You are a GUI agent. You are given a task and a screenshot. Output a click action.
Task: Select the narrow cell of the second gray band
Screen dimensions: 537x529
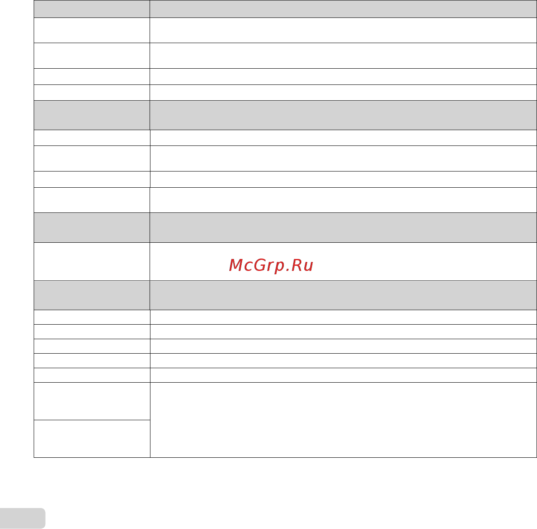coord(92,115)
